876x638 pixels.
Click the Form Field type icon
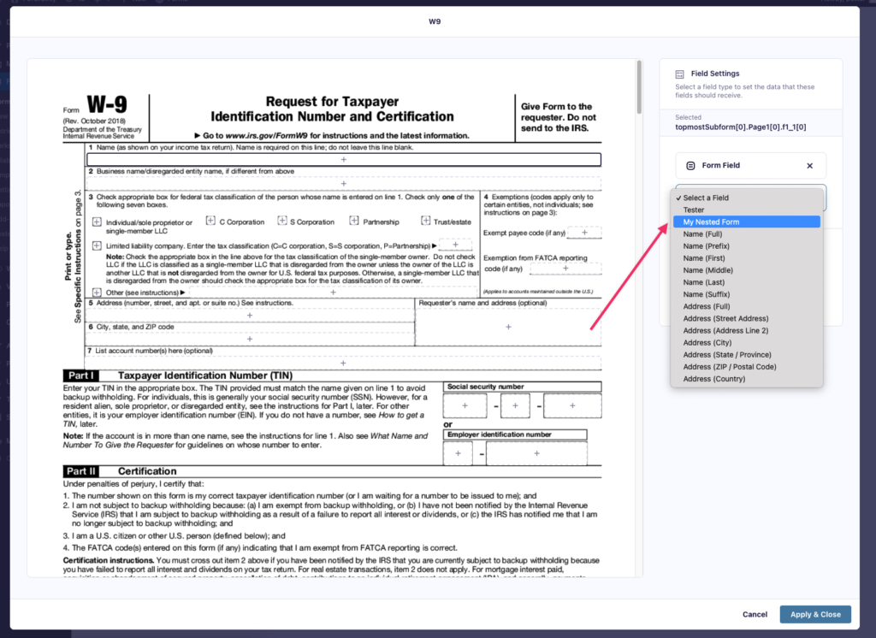690,166
